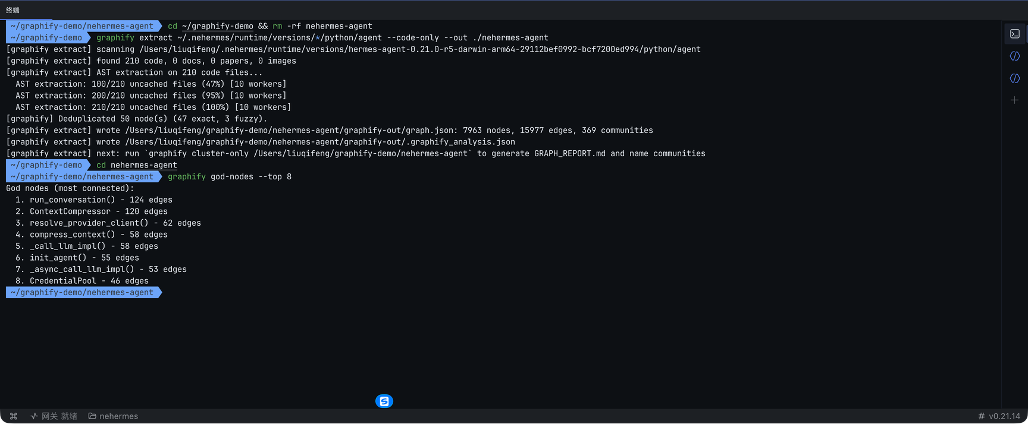The width and height of the screenshot is (1028, 424).
Task: Click the 'Deduplicated 50 node(s)' line
Action: (137, 119)
